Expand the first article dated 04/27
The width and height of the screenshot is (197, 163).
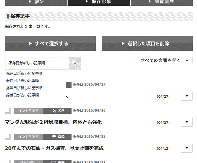tap(186, 96)
